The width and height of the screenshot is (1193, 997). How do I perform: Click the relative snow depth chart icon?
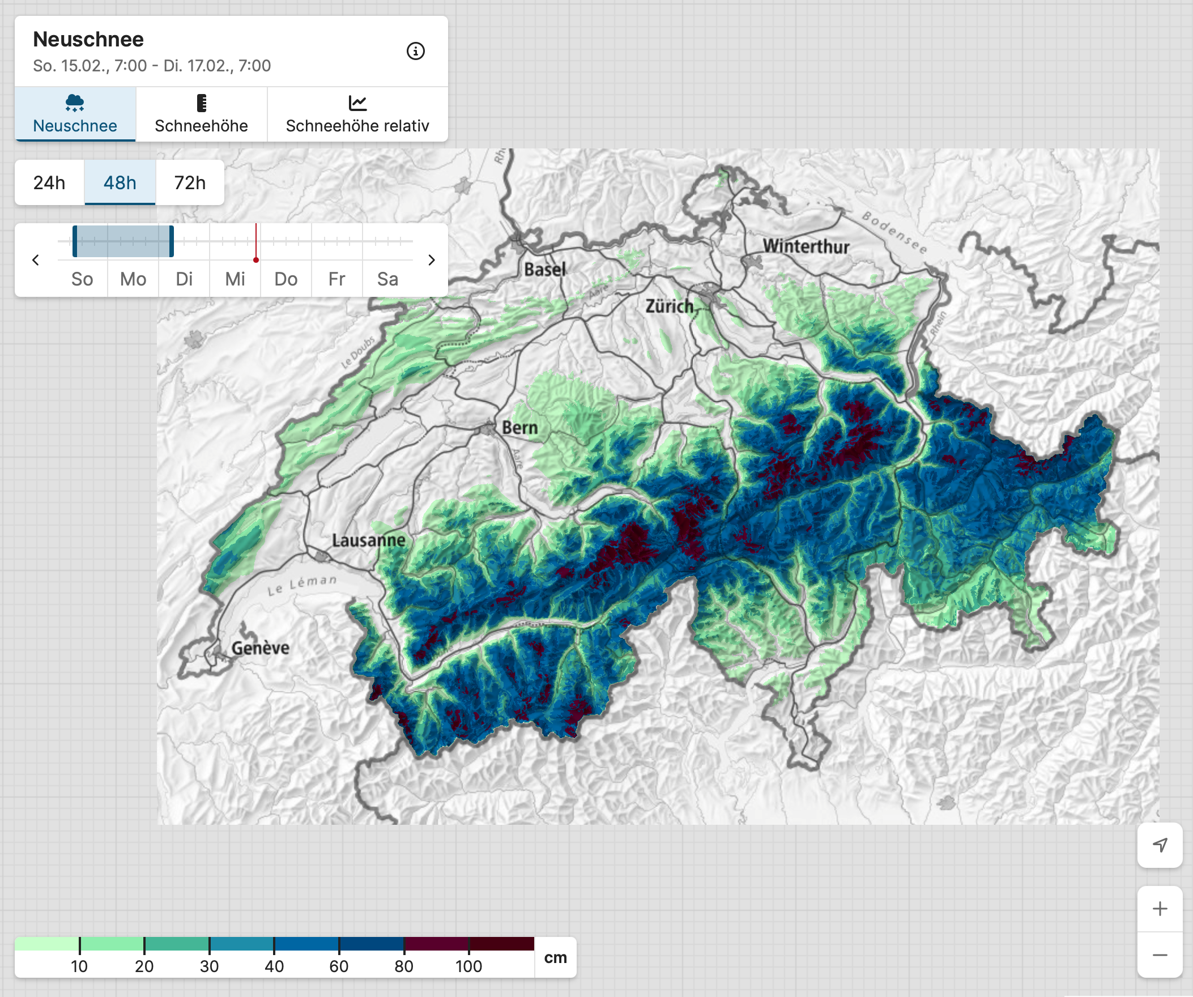[357, 103]
